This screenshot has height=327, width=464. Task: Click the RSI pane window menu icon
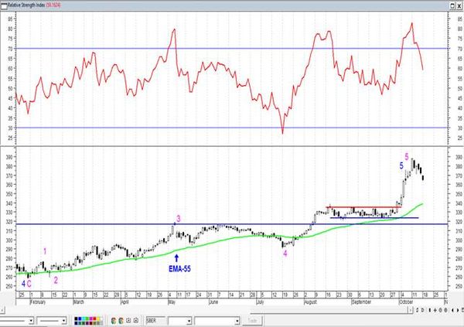(4, 5)
